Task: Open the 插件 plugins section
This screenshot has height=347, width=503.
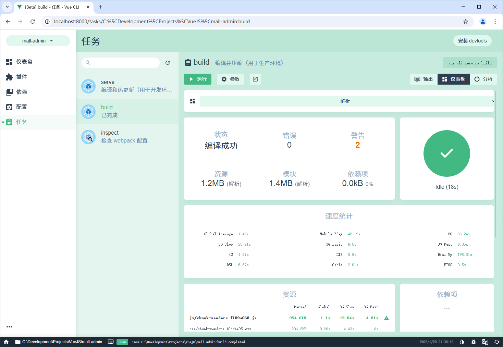Action: (38, 77)
